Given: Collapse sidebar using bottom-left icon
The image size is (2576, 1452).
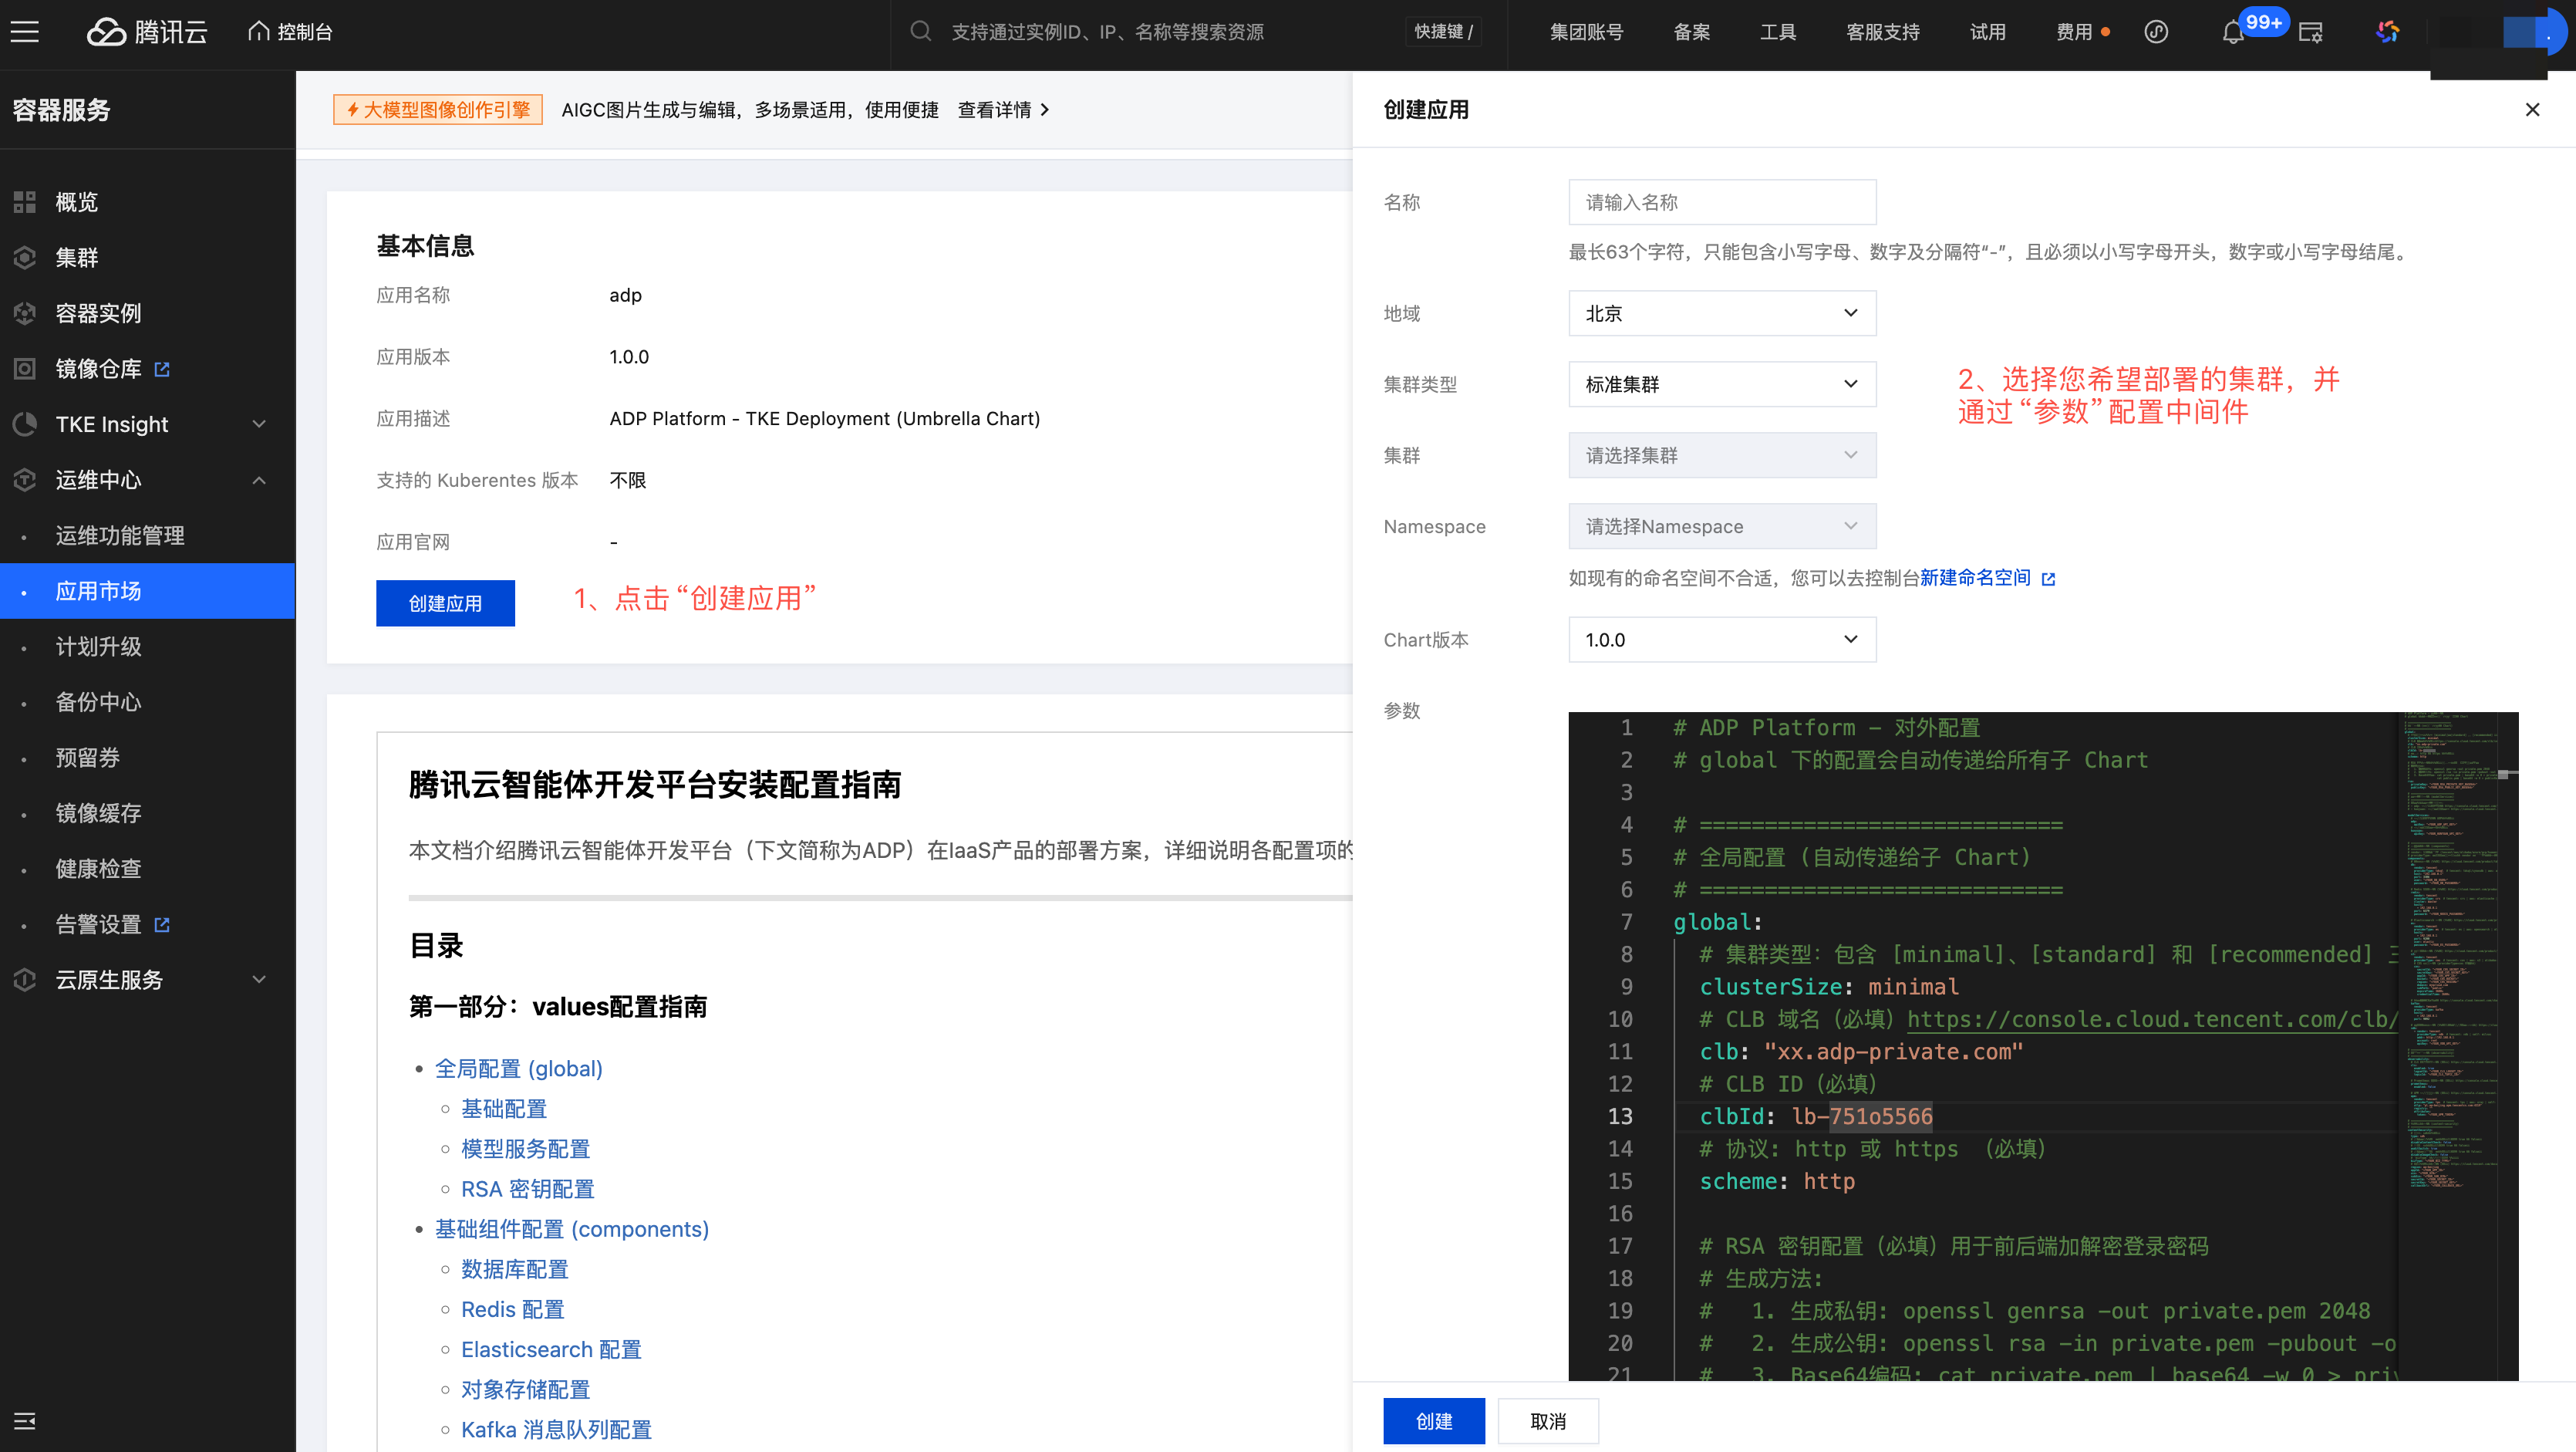Looking at the screenshot, I should 25,1421.
